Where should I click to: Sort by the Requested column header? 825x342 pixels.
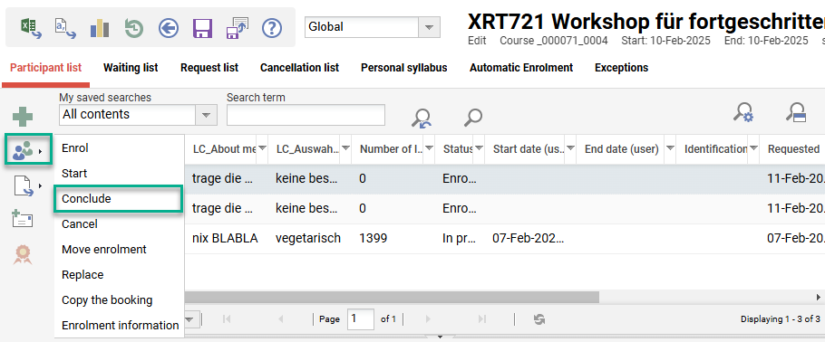(793, 148)
